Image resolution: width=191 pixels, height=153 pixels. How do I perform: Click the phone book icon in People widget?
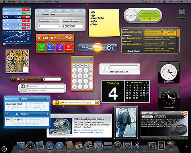[x=23, y=86]
